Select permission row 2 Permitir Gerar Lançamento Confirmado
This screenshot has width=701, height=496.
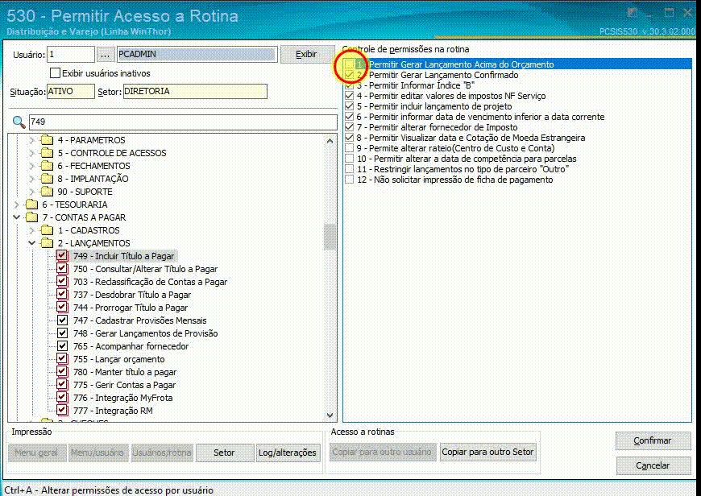click(x=518, y=75)
